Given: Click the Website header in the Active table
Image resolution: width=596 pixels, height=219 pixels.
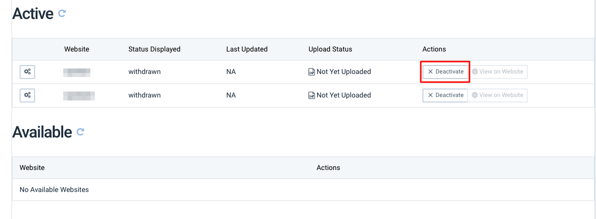Looking at the screenshot, I should 77,49.
